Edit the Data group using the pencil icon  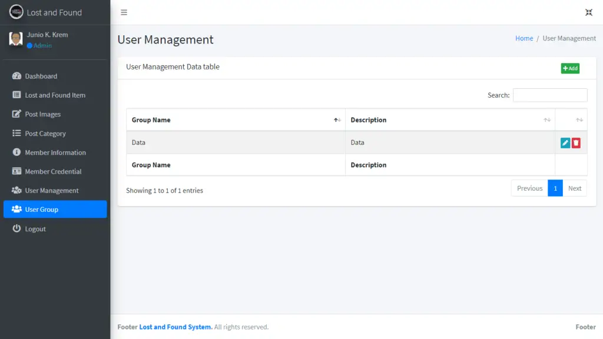pos(565,142)
